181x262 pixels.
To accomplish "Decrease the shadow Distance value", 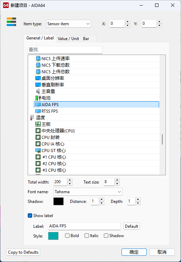I will tap(102, 203).
